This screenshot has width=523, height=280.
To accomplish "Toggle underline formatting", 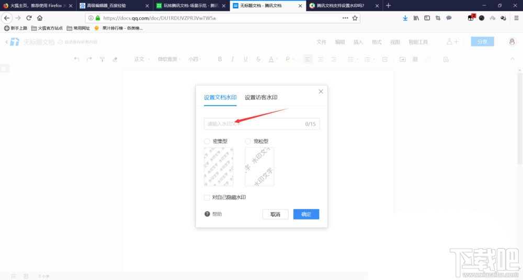I will tap(245, 59).
